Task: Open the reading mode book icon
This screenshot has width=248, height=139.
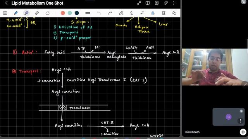Action: (148, 3)
